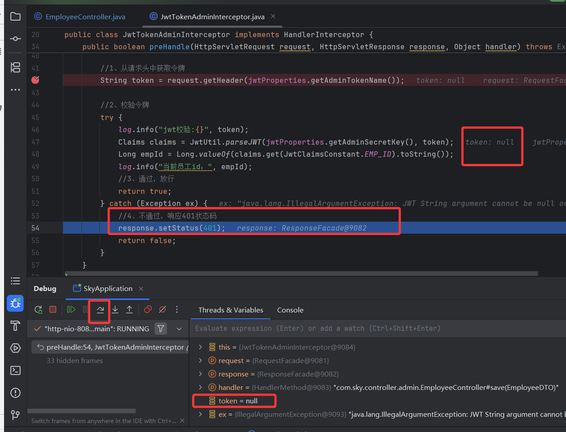Toggle the breakpoint on line 42
Image resolution: width=566 pixels, height=432 pixels.
pyautogui.click(x=35, y=80)
